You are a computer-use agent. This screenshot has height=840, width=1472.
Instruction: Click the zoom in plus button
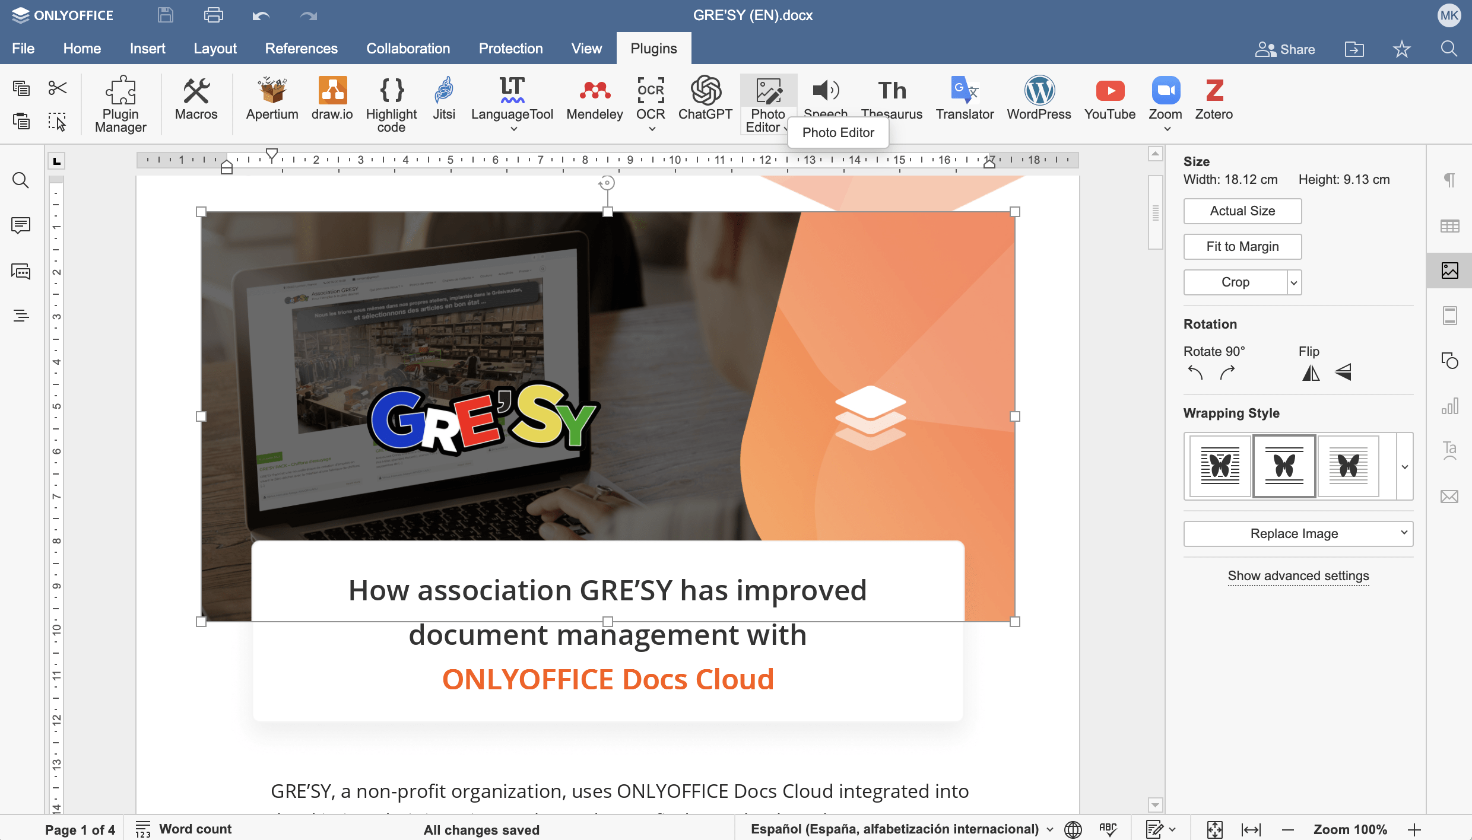point(1414,830)
